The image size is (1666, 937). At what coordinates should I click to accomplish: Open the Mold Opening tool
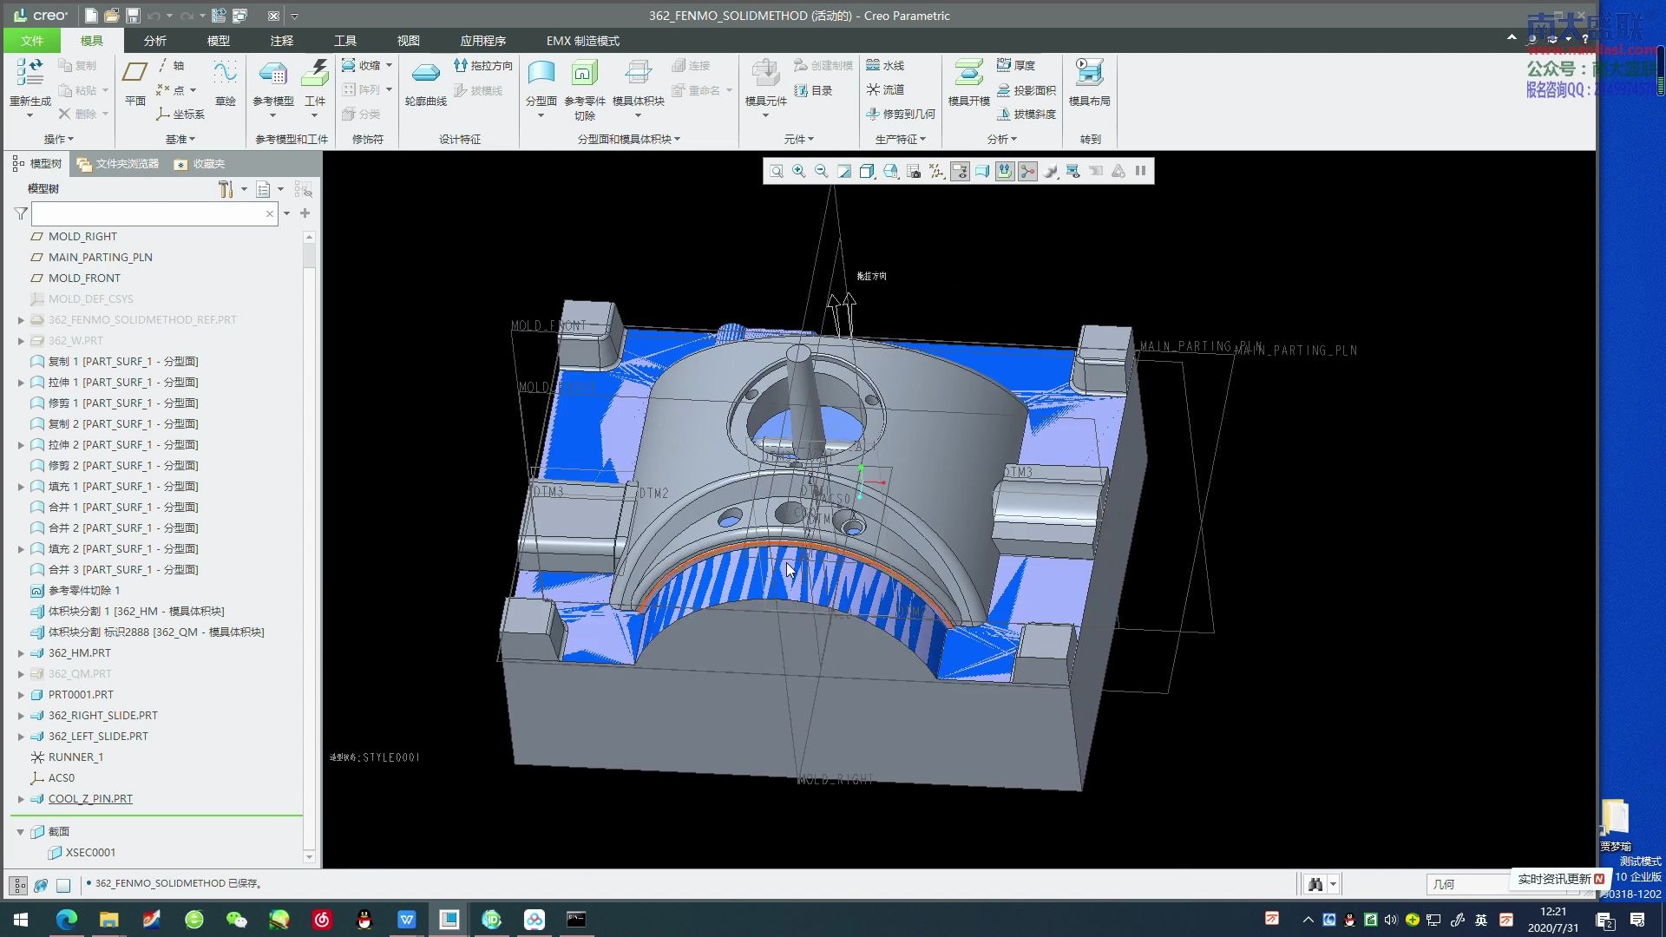coord(968,75)
